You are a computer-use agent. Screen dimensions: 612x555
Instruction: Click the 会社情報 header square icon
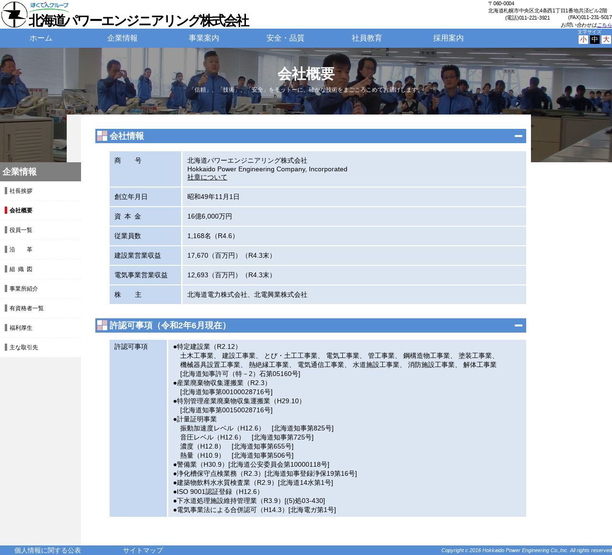click(x=102, y=136)
